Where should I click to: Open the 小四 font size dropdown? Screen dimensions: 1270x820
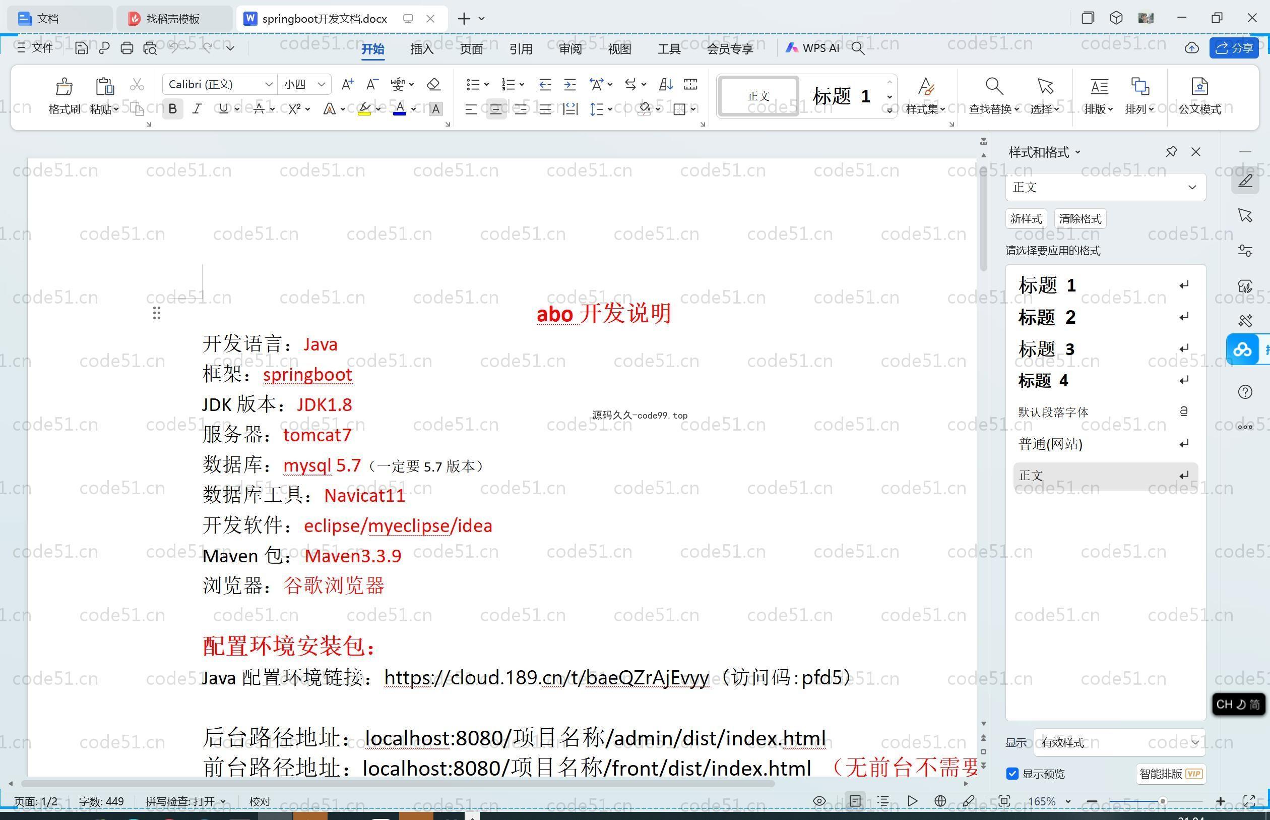click(x=321, y=84)
